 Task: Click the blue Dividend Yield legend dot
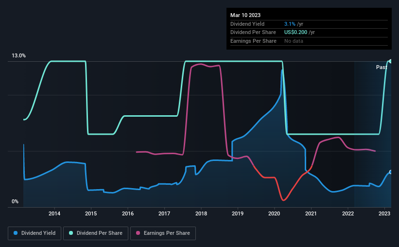[16, 233]
